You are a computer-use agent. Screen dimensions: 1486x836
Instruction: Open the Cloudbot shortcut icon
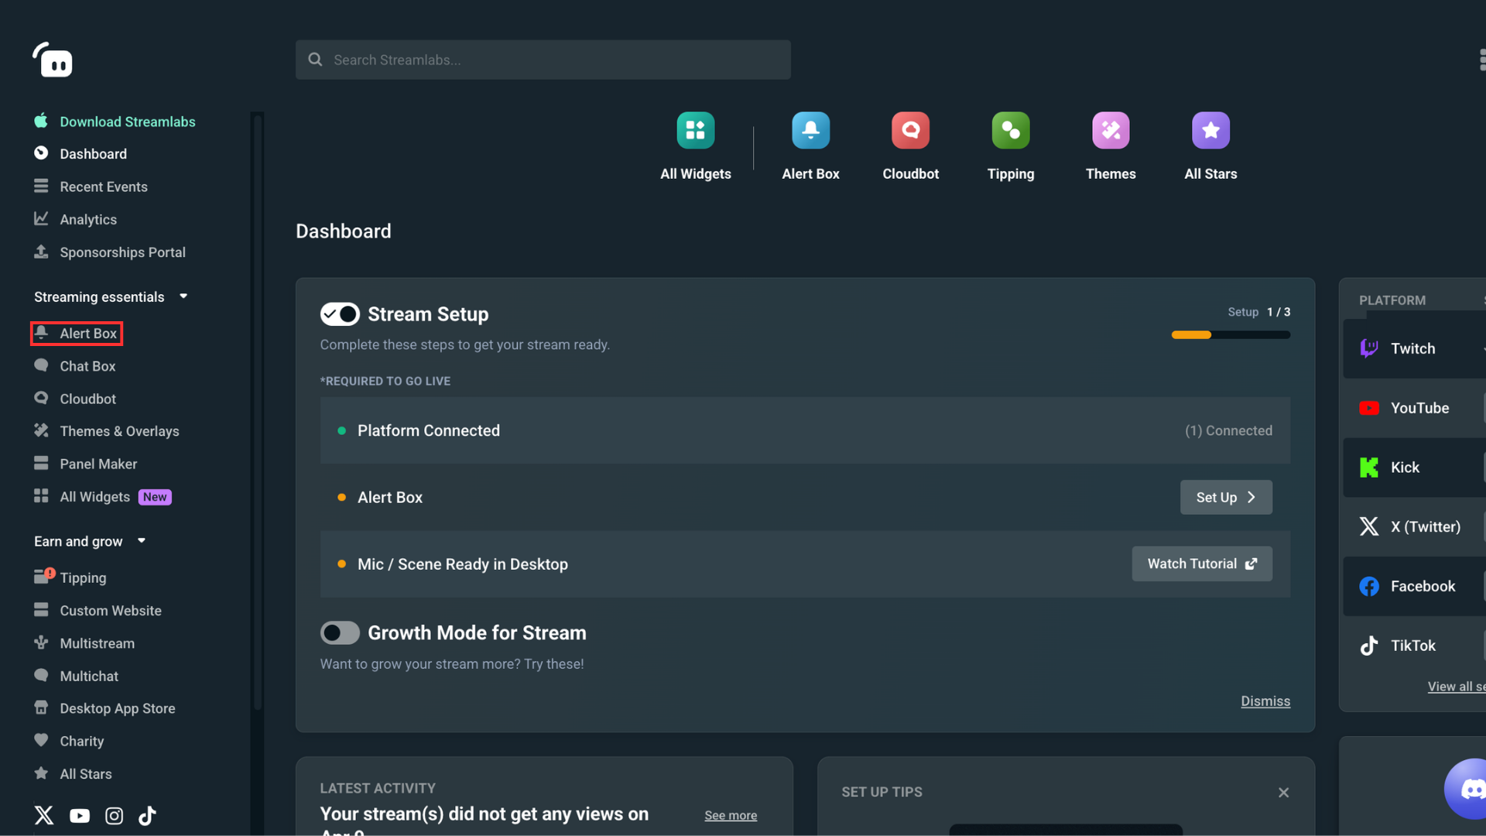[x=910, y=130]
